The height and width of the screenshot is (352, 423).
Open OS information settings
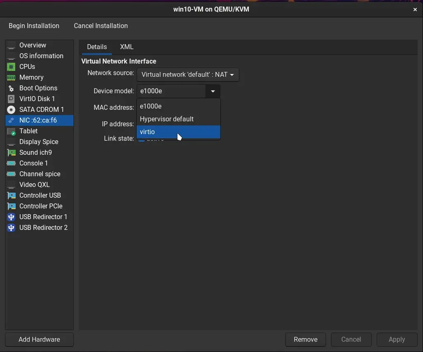(x=39, y=56)
